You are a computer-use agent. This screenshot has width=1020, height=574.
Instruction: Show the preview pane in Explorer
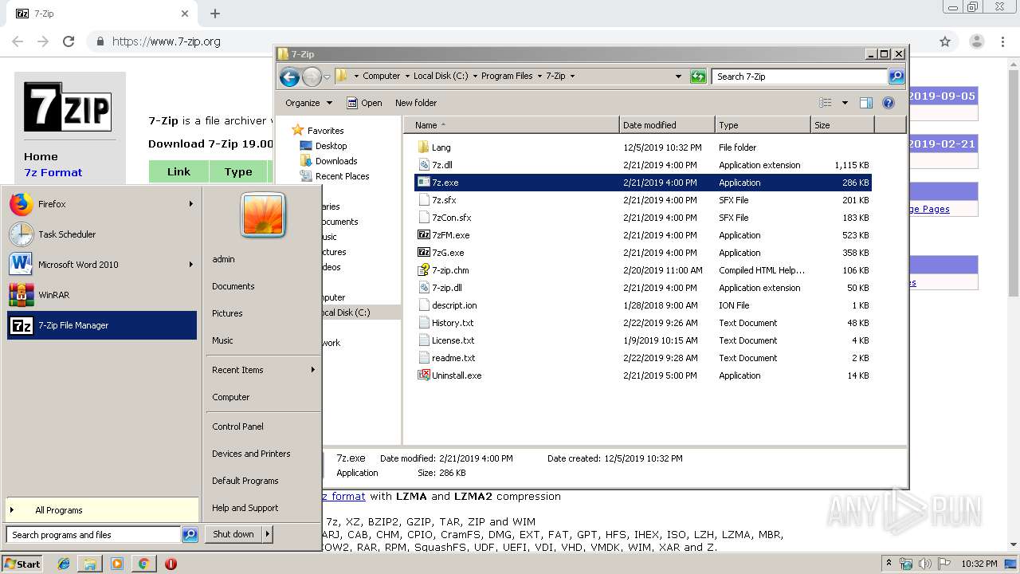[x=866, y=103]
